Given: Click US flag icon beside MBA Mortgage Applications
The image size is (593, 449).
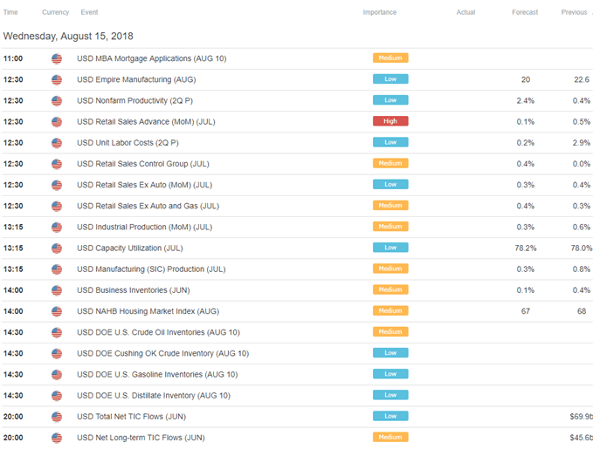Looking at the screenshot, I should click(57, 58).
